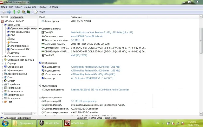Select the DIMM1: Hynix memory row
Screen dimensions: 203x127
pyautogui.click(x=94, y=48)
